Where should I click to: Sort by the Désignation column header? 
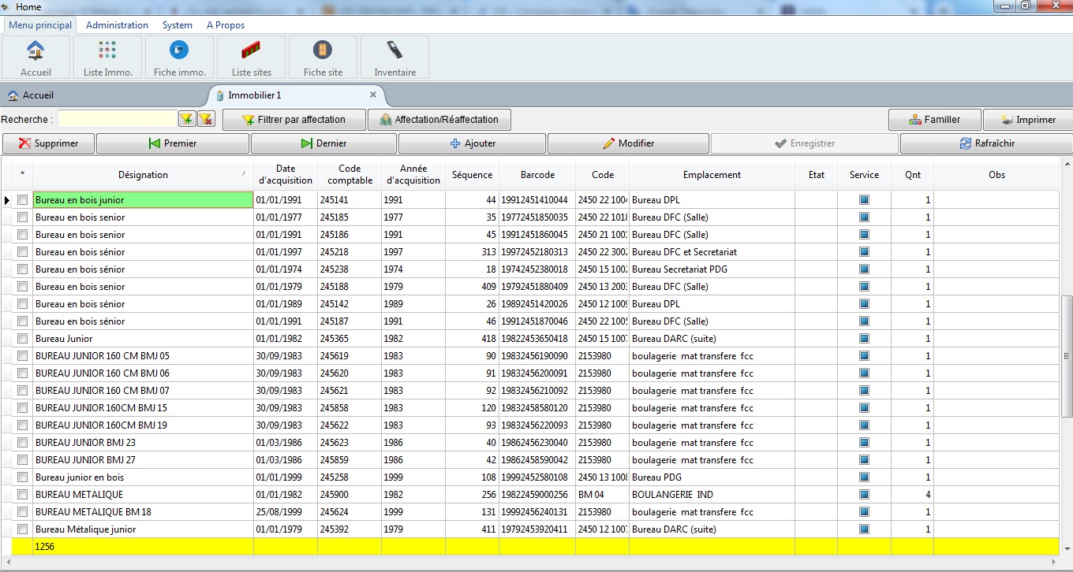point(143,175)
